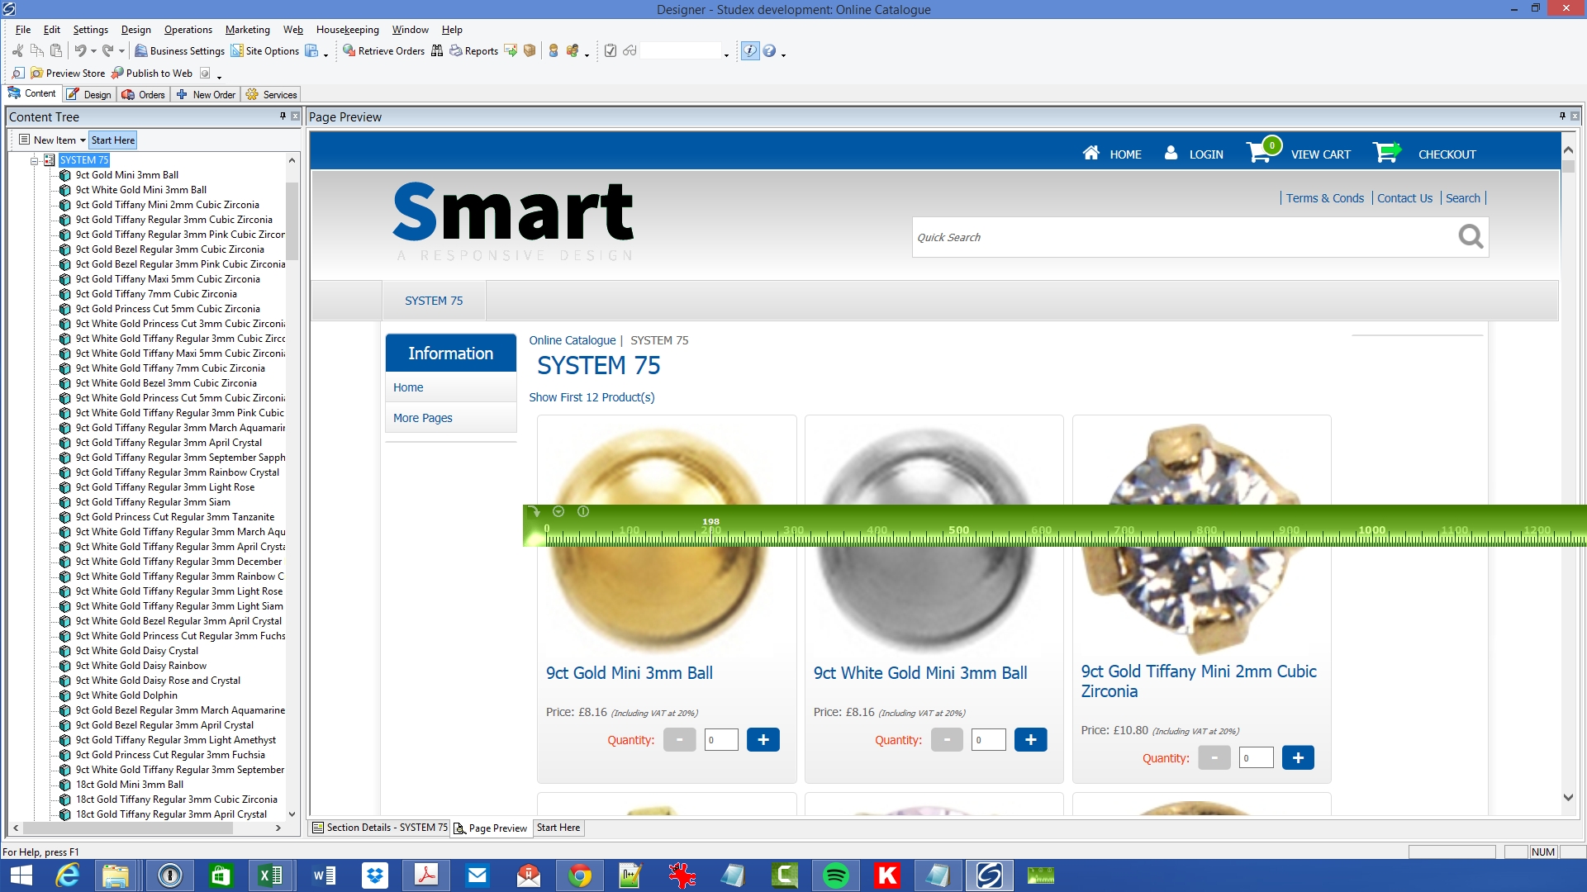This screenshot has height=892, width=1587.
Task: Toggle the highlighted info button in toolbar
Action: [x=749, y=51]
